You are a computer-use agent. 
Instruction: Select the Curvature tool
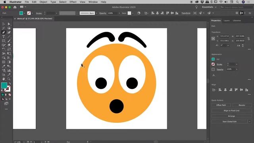(x=9, y=33)
